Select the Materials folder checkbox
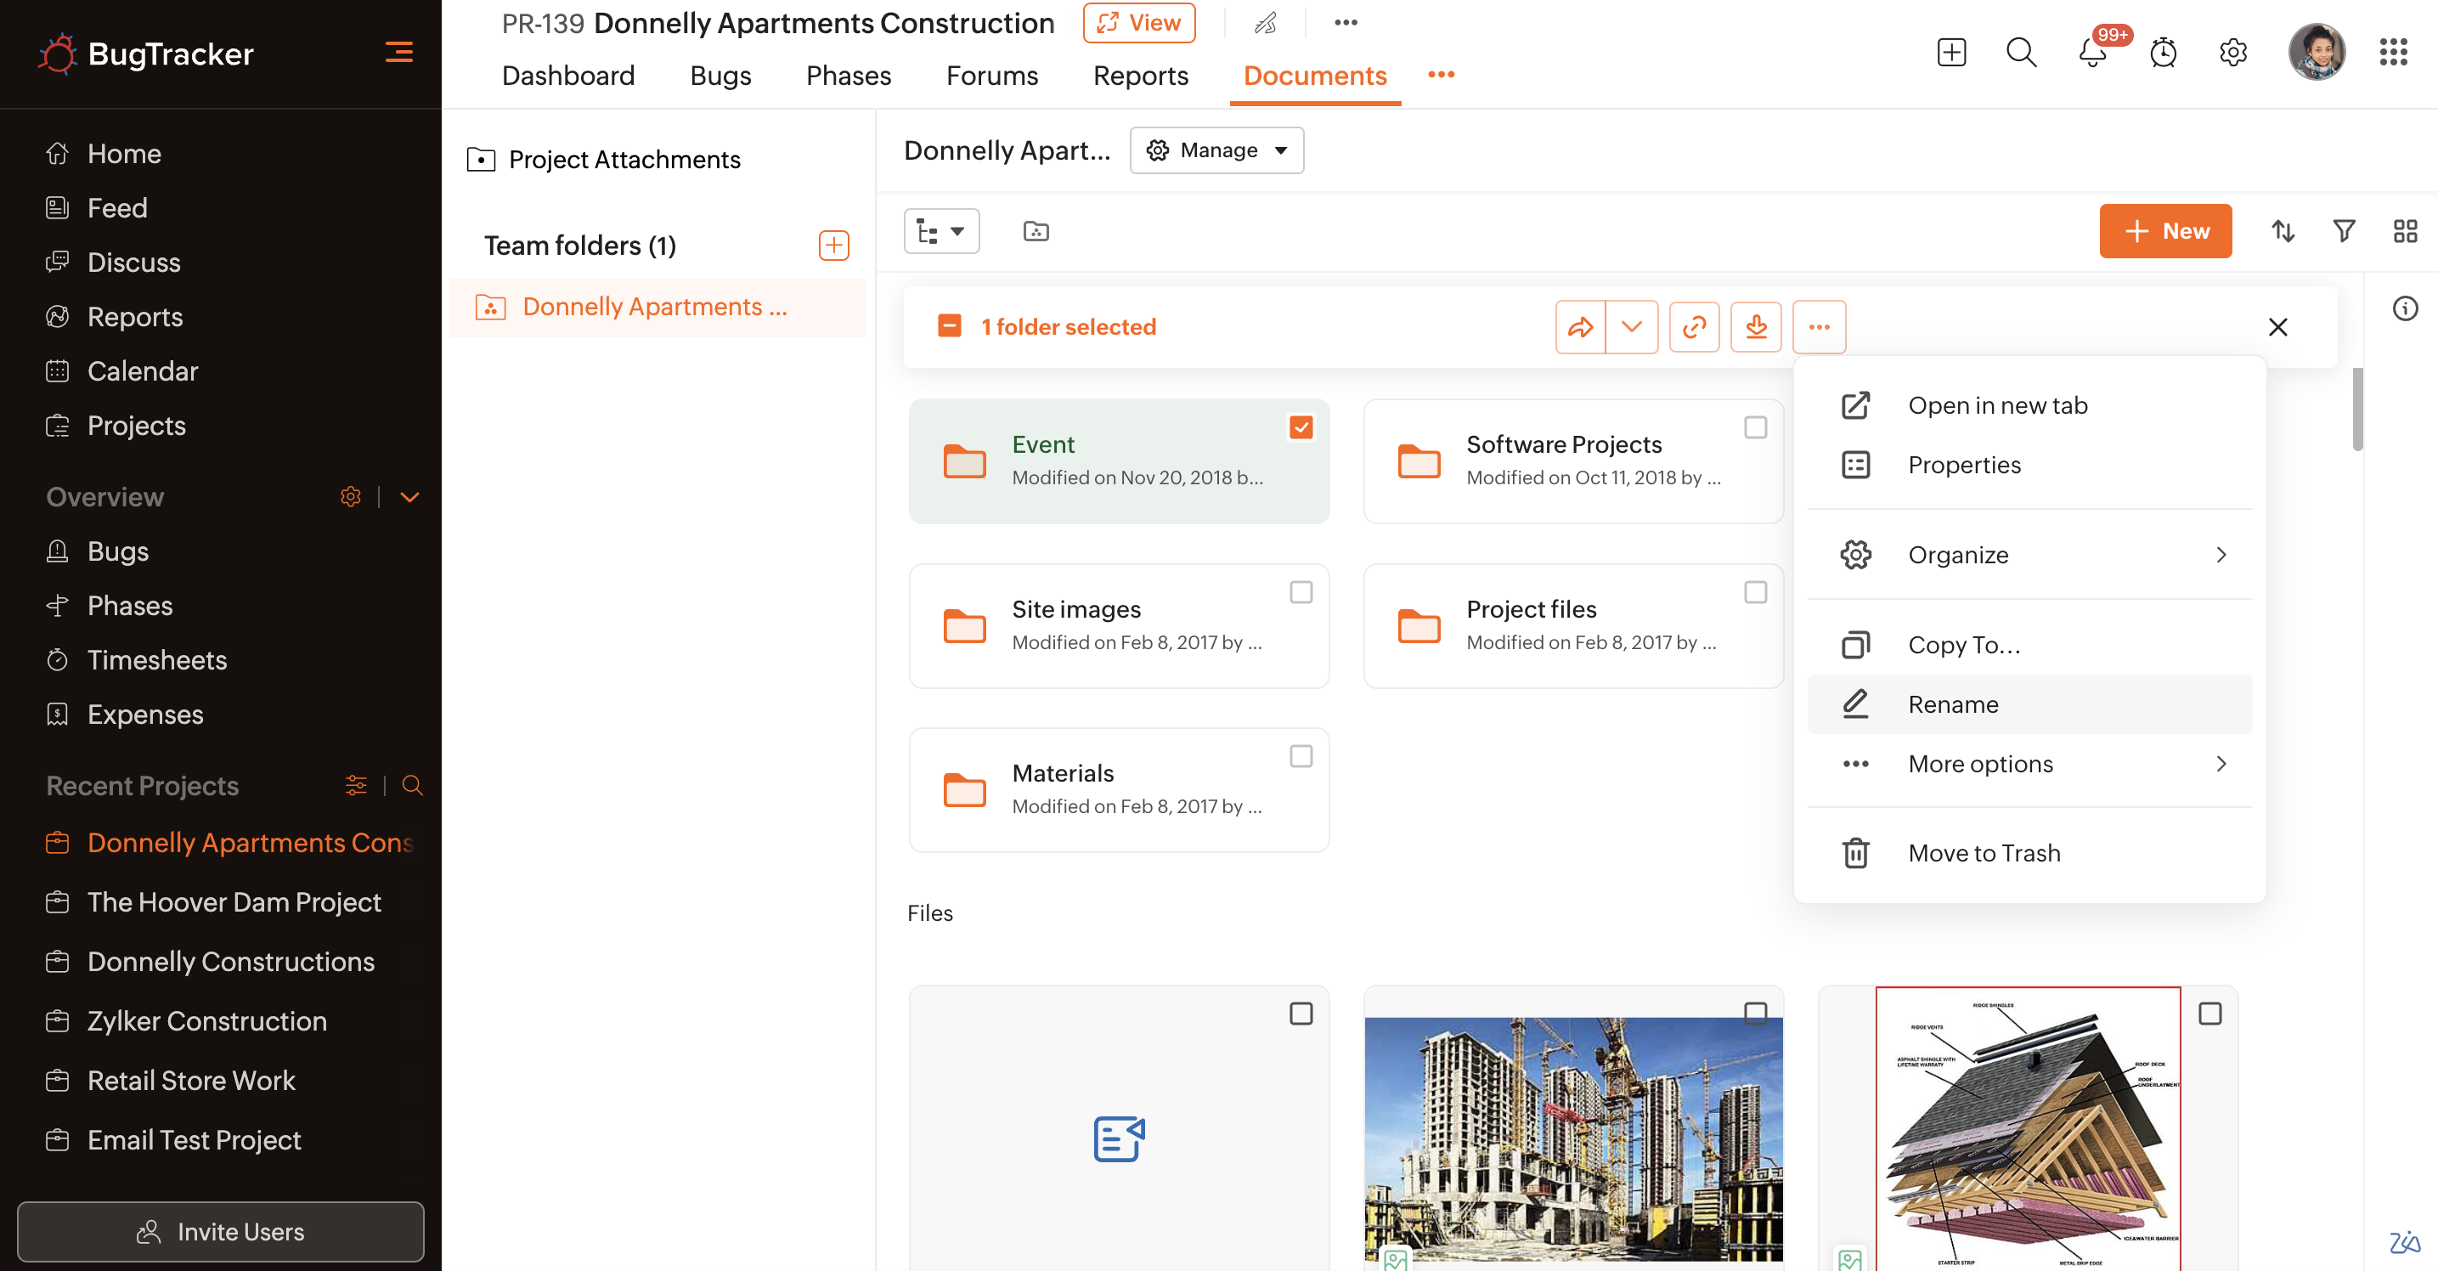 [1301, 756]
